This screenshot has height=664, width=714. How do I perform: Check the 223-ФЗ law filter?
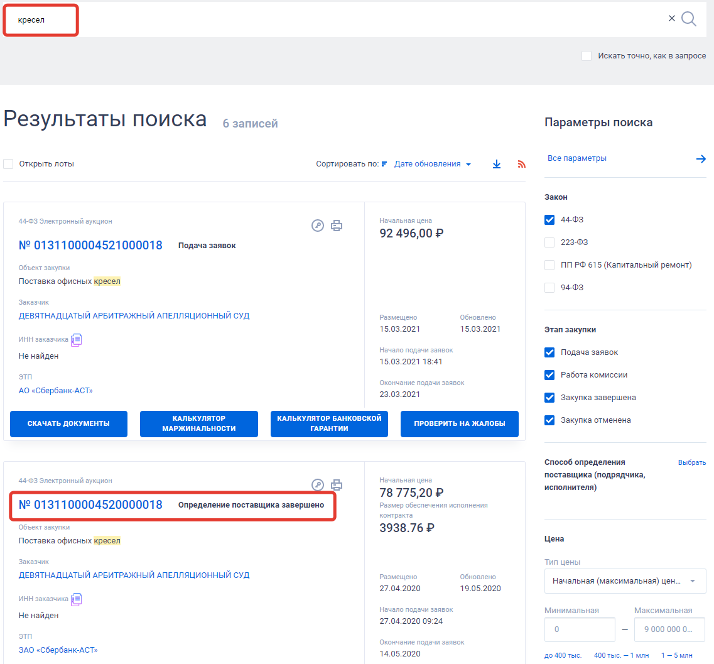pyautogui.click(x=549, y=242)
